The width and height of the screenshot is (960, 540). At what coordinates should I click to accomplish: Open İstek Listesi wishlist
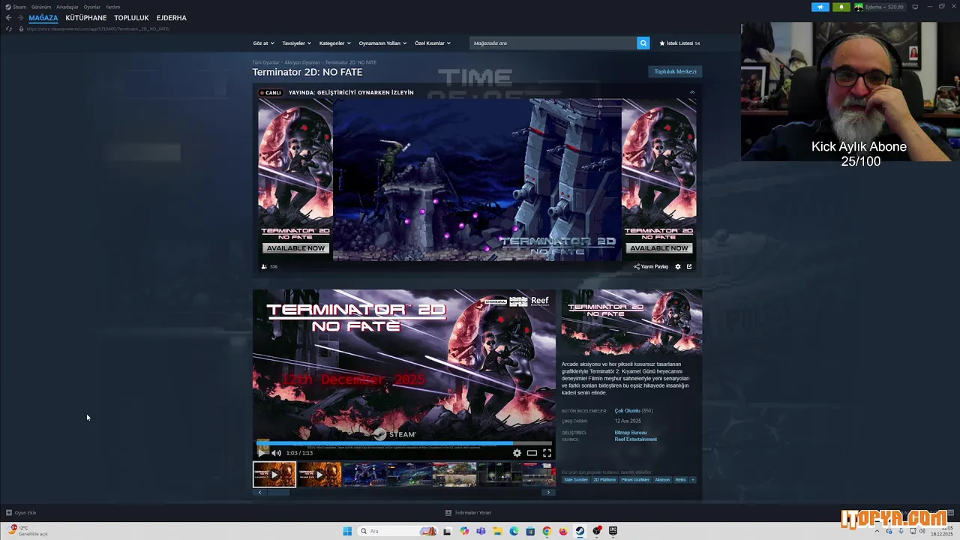click(679, 43)
